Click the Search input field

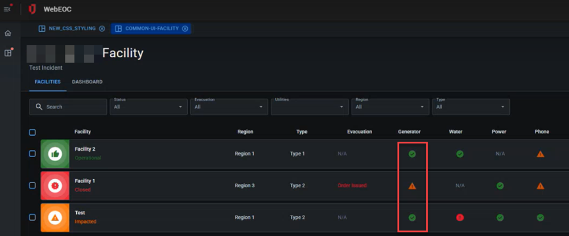[x=68, y=107]
